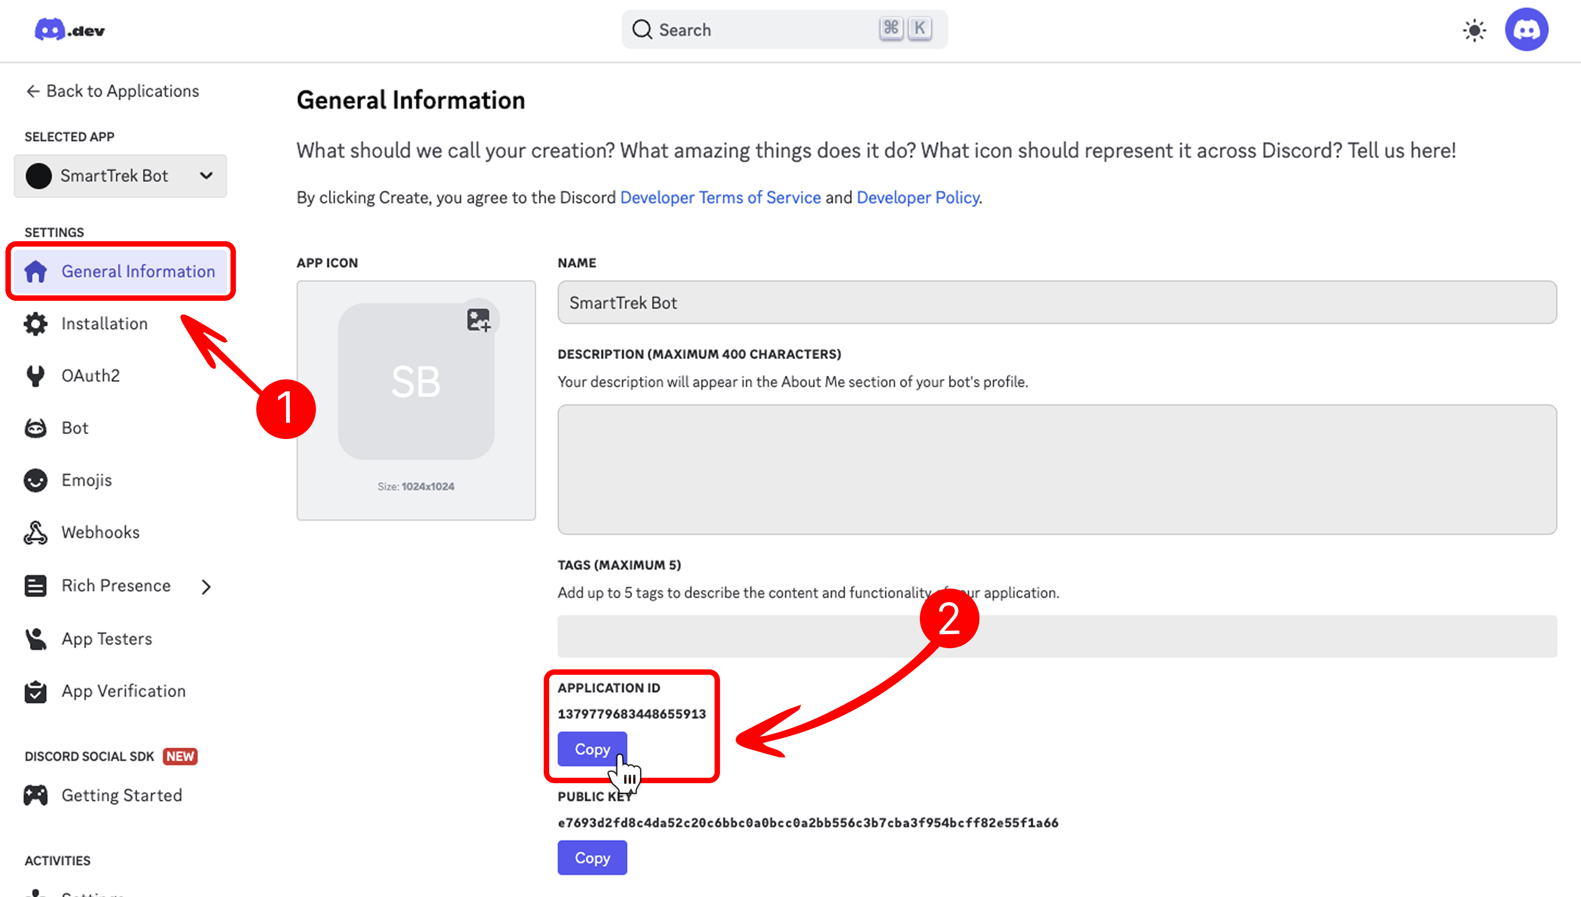Click the upload image icon on app icon

click(x=478, y=320)
